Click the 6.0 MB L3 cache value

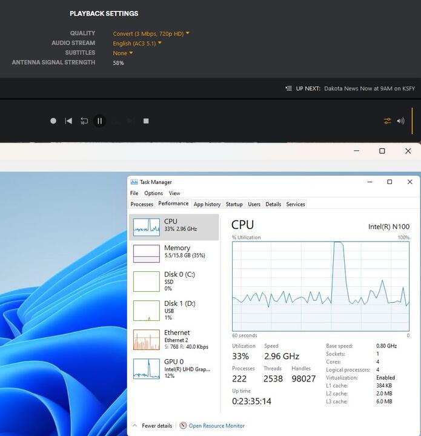384,401
